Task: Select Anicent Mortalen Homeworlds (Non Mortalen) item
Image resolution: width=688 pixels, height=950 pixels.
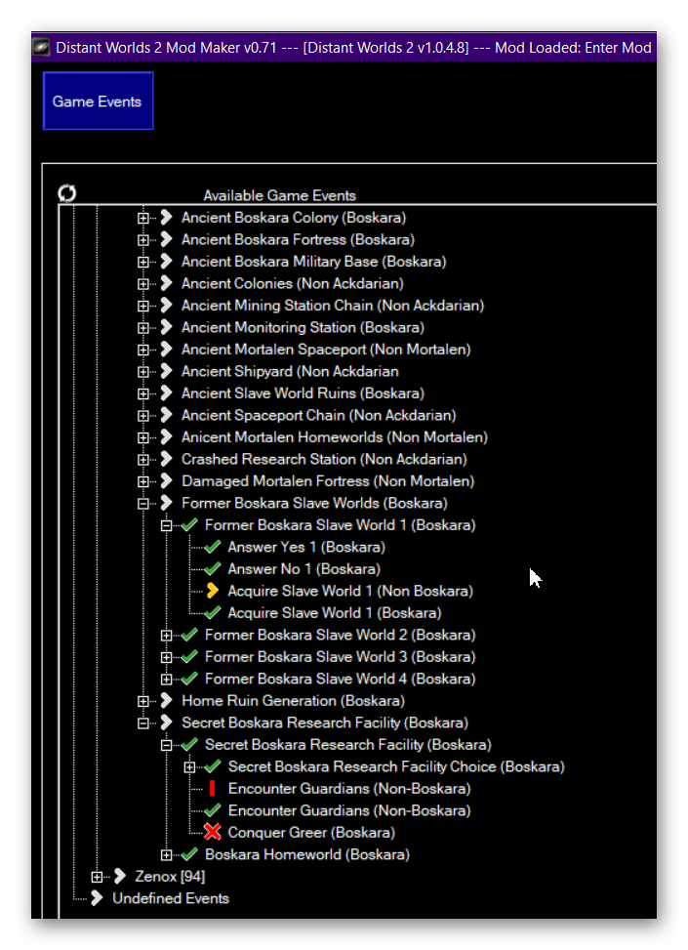Action: (335, 437)
